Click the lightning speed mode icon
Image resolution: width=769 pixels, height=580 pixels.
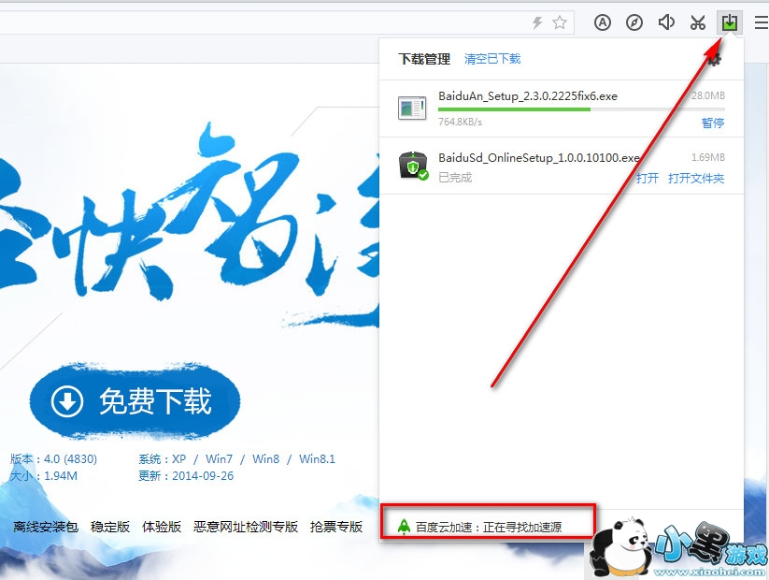(537, 22)
